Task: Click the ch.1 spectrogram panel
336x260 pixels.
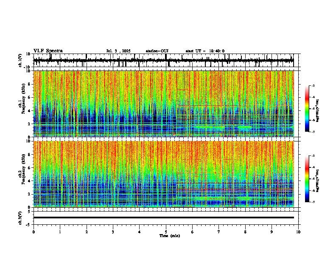Action: [x=164, y=104]
